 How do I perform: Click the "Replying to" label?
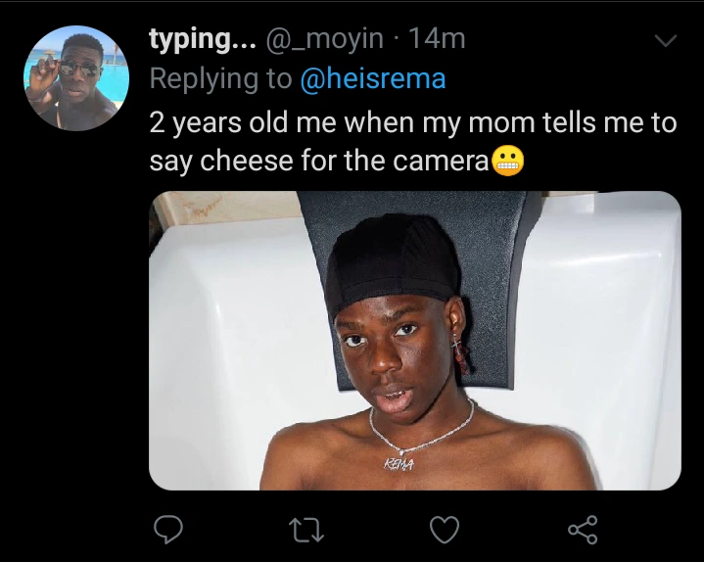coord(220,78)
